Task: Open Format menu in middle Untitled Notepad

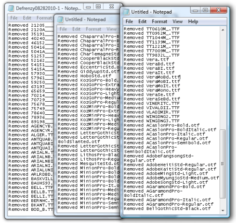Action: point(93,29)
